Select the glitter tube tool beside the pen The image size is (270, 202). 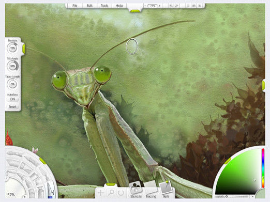click(x=40, y=192)
